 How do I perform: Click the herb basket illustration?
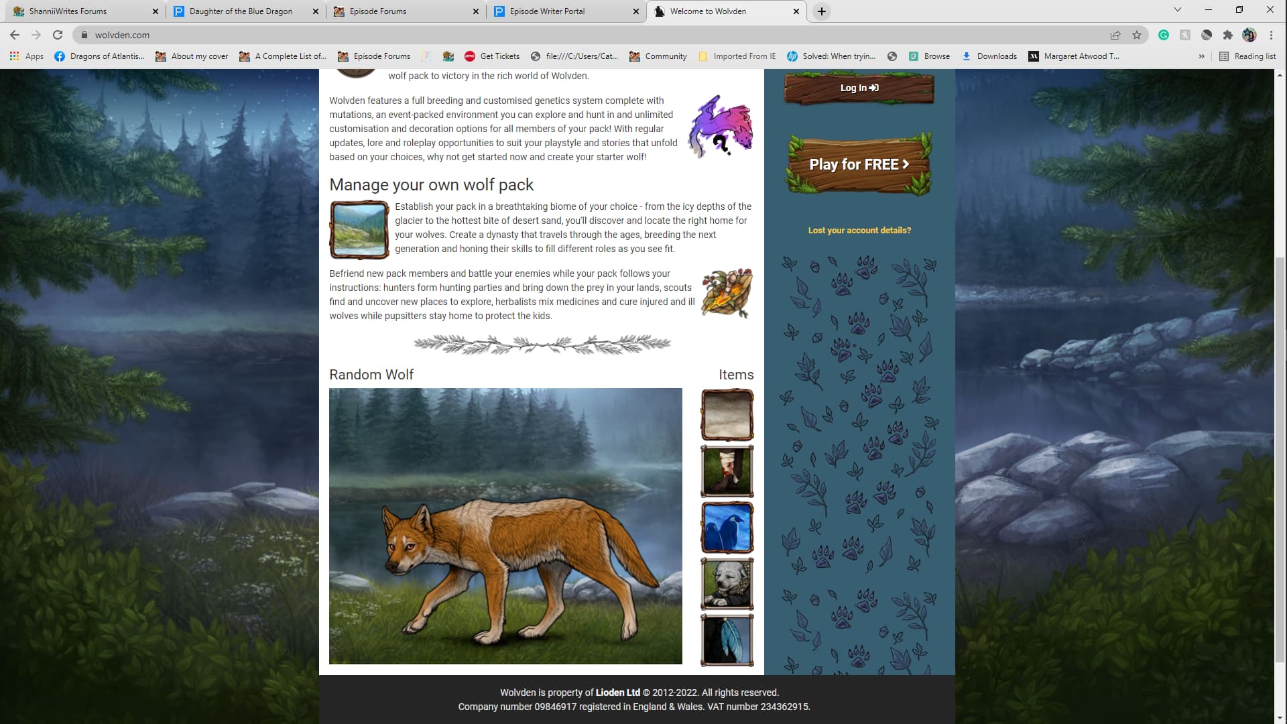[727, 293]
